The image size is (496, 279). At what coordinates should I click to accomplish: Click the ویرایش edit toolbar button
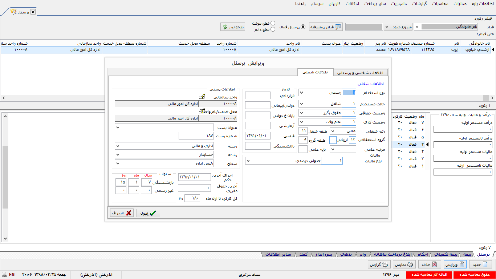pos(455,264)
